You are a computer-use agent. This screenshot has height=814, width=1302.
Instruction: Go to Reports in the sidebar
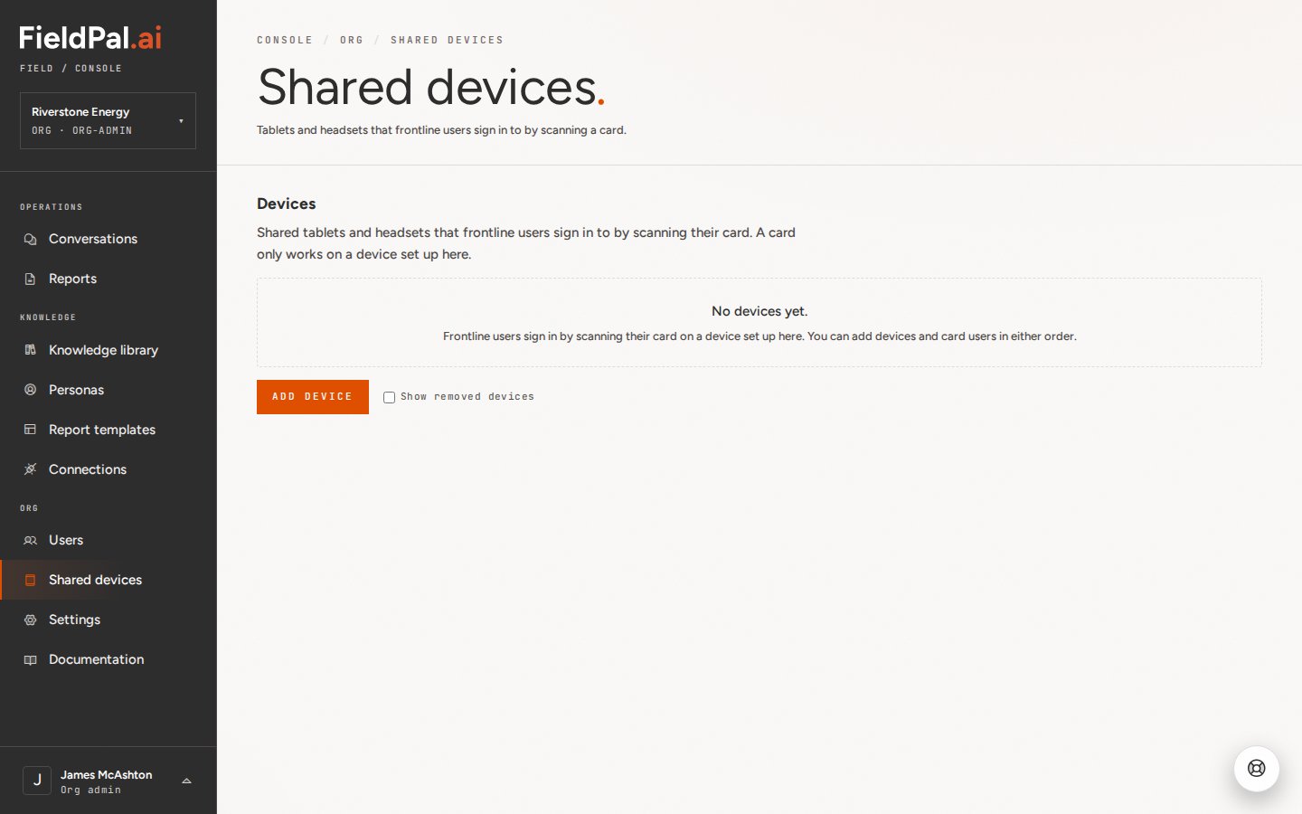108,279
